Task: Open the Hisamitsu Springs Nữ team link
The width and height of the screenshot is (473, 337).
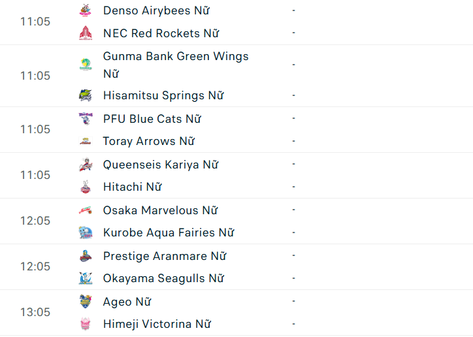Action: [x=163, y=95]
